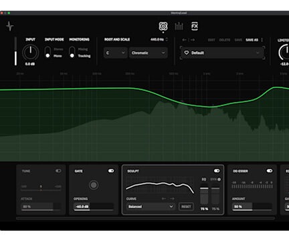
Task: Set Tune Attack 80 % slider
Action: 41,207
